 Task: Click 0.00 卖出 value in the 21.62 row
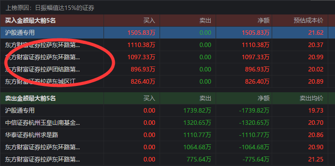(x=205, y=33)
